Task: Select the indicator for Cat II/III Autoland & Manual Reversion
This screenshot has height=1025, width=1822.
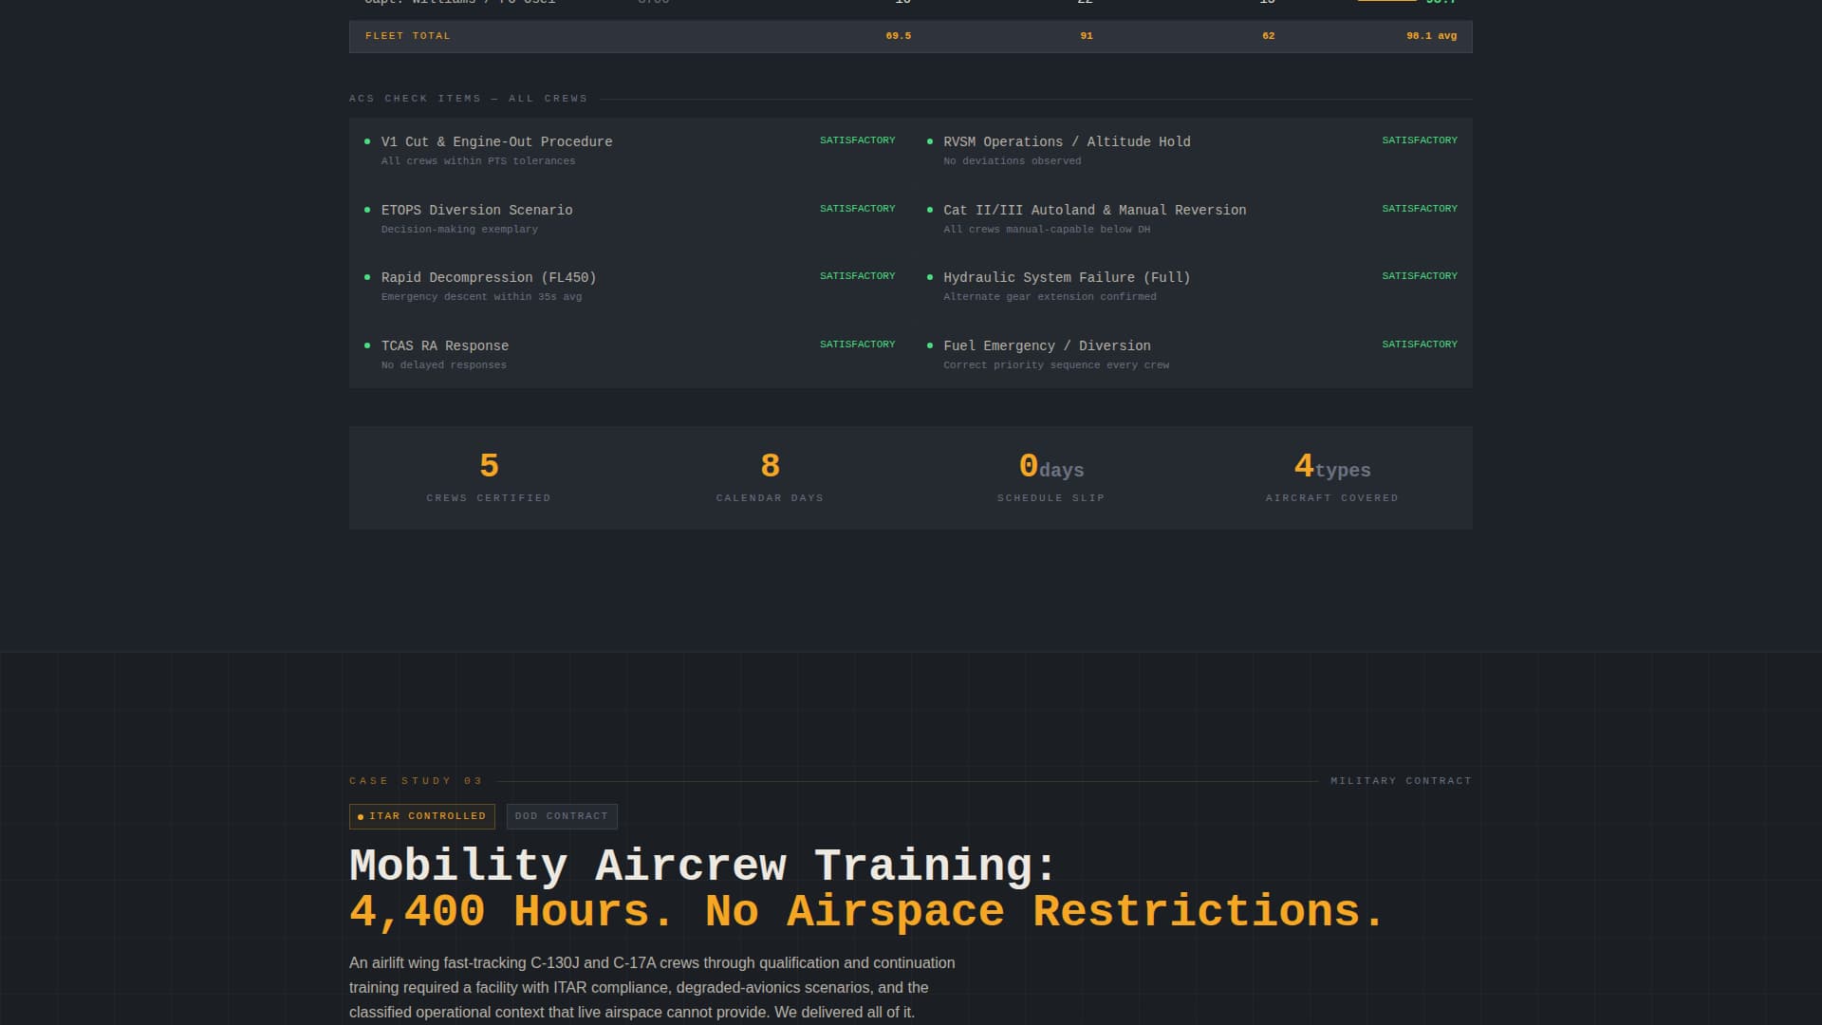Action: click(931, 209)
